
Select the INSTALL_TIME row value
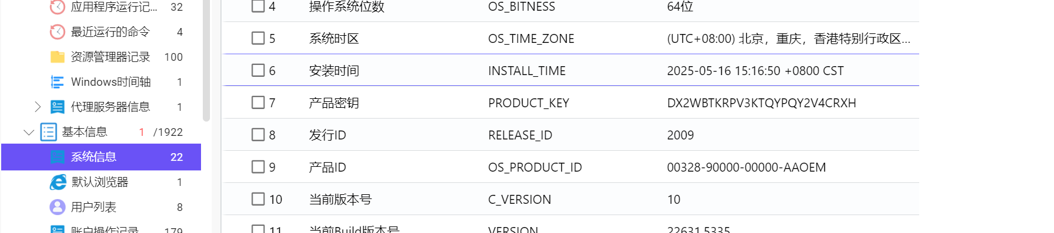755,70
